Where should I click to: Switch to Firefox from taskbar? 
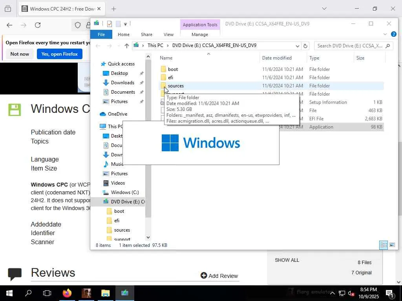point(67,293)
